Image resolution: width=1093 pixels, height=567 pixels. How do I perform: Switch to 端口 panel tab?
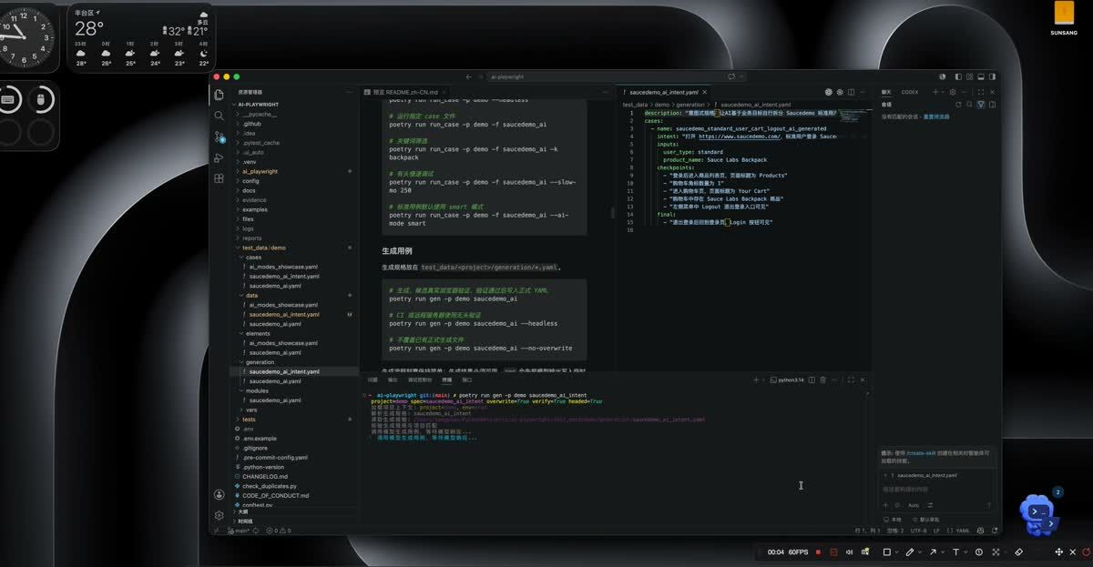pos(466,380)
